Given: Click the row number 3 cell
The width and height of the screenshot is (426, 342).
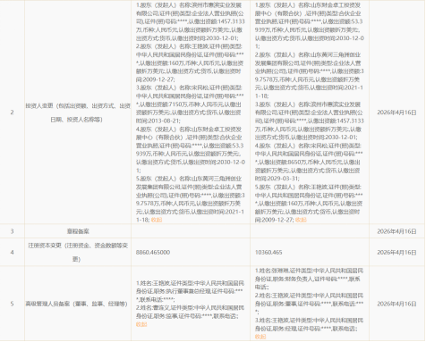Looking at the screenshot, I should (x=13, y=231).
